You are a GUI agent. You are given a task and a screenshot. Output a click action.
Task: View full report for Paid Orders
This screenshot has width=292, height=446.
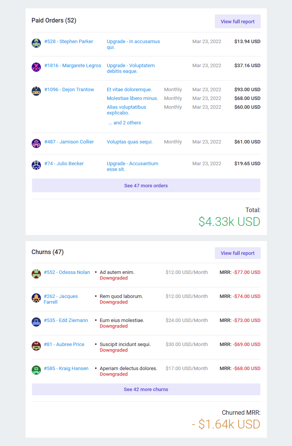(237, 22)
